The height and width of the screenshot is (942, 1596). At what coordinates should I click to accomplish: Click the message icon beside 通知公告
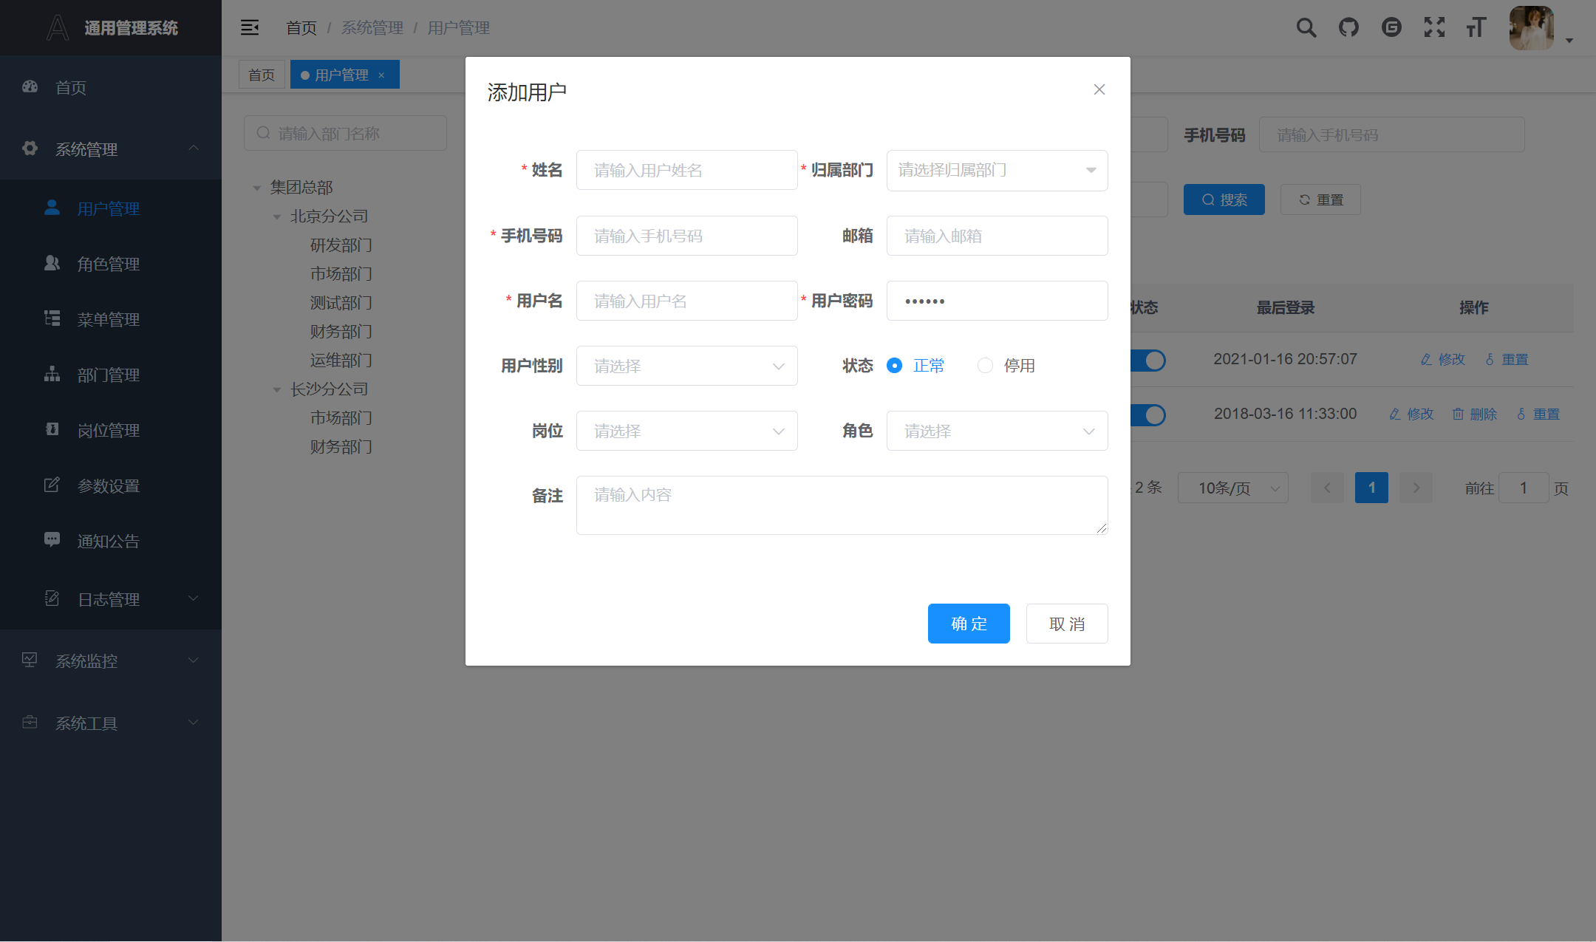pyautogui.click(x=52, y=539)
